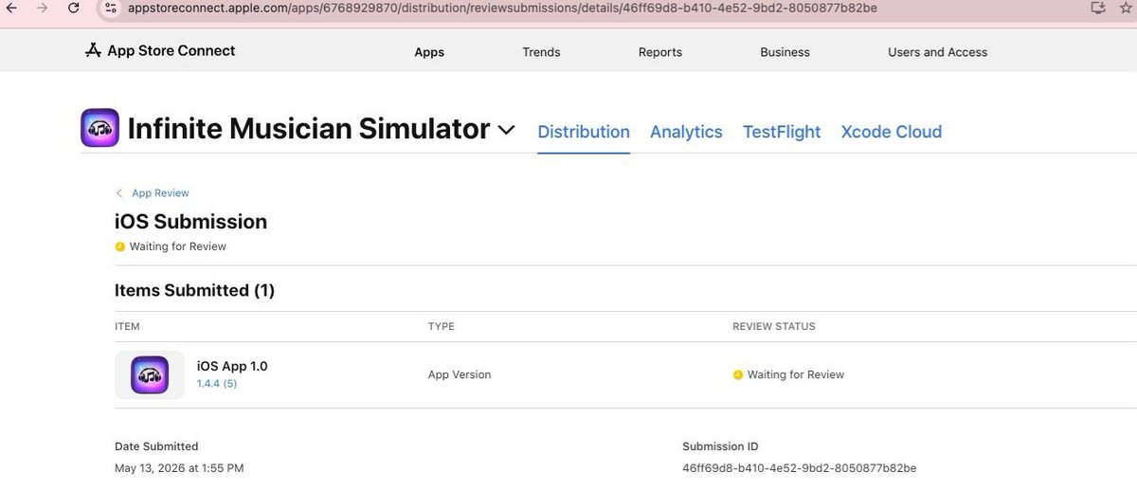Screen dimensions: 1137x491
Task: Click the REVIEW STATUS column header
Action: pos(774,326)
